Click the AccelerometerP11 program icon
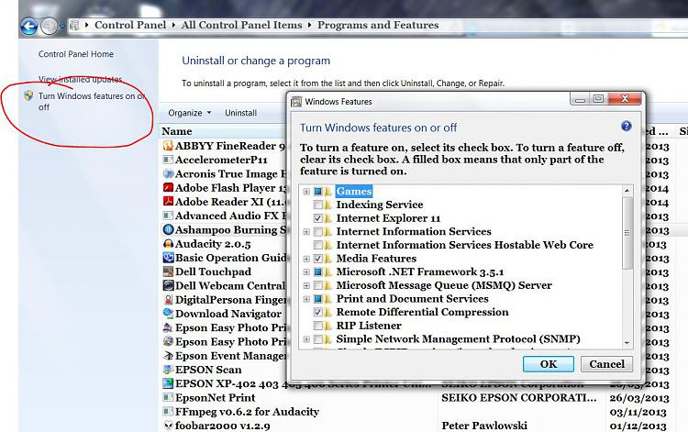 tap(168, 160)
